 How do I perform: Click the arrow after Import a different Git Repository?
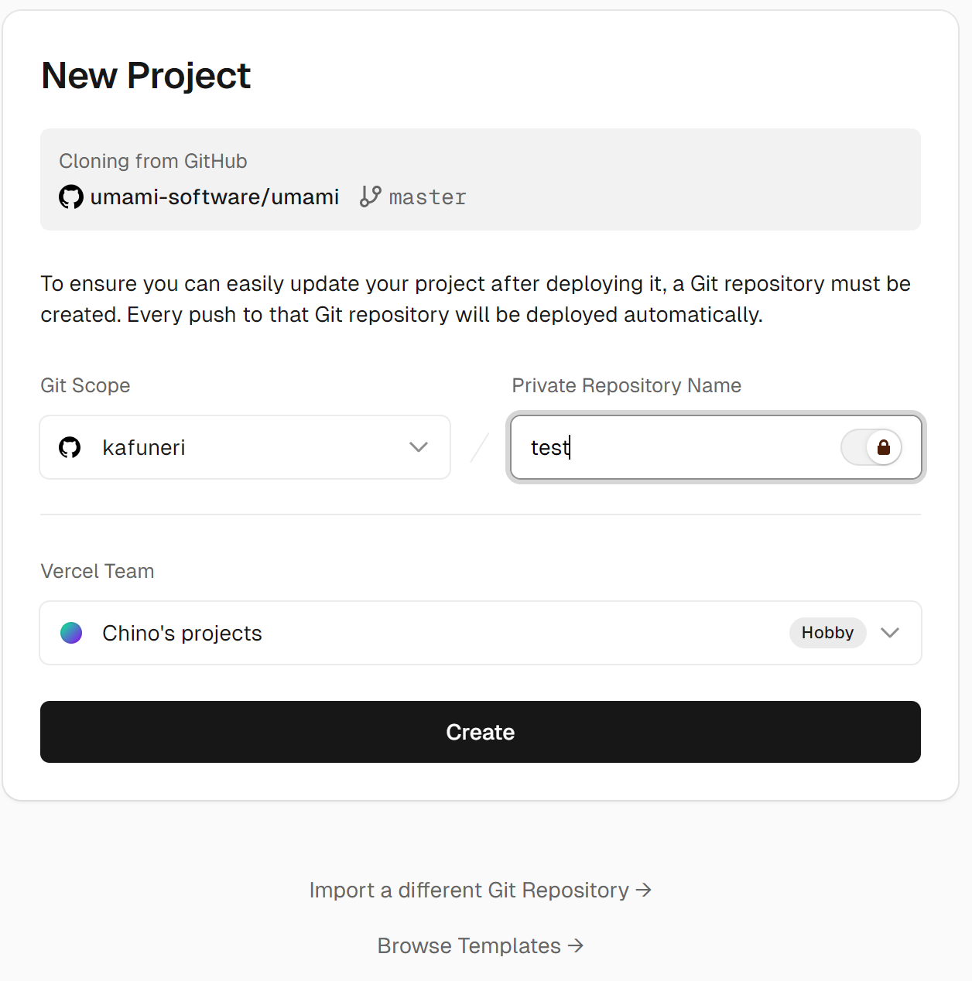[644, 890]
